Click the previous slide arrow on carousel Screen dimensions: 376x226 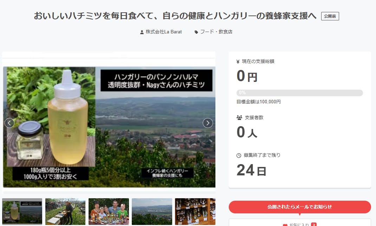[x=9, y=123]
